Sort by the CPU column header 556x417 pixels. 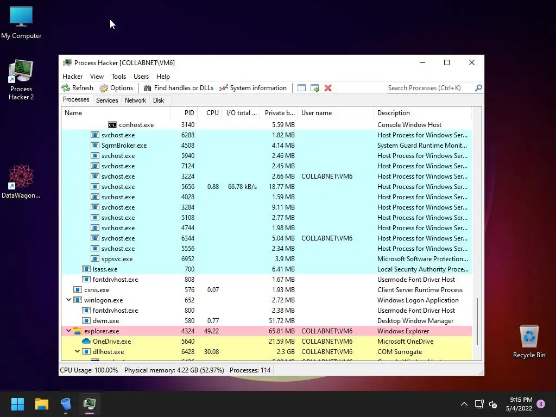click(210, 113)
